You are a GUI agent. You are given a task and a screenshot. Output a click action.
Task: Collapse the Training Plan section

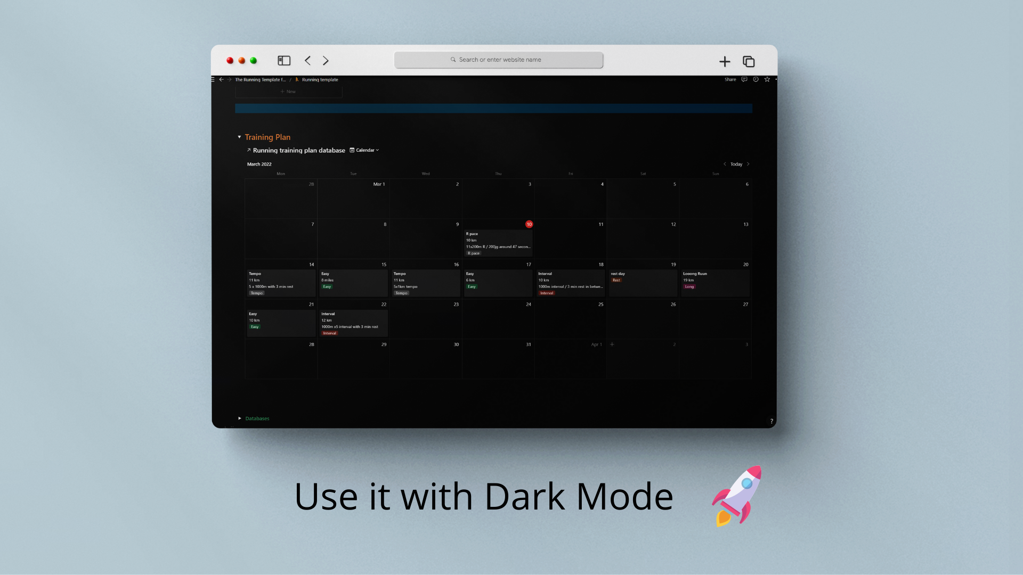pos(240,137)
